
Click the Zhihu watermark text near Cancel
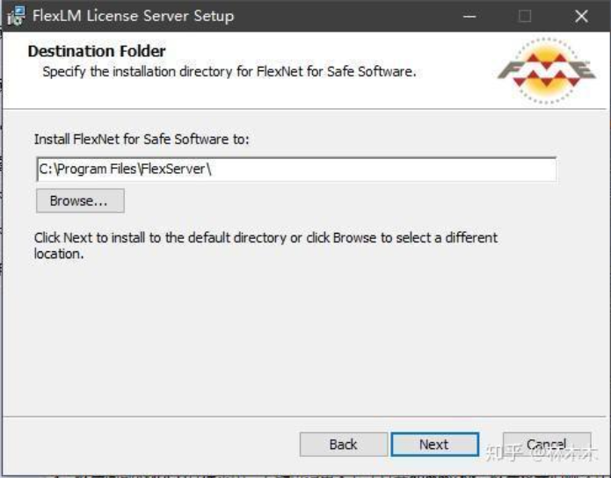pos(542,454)
